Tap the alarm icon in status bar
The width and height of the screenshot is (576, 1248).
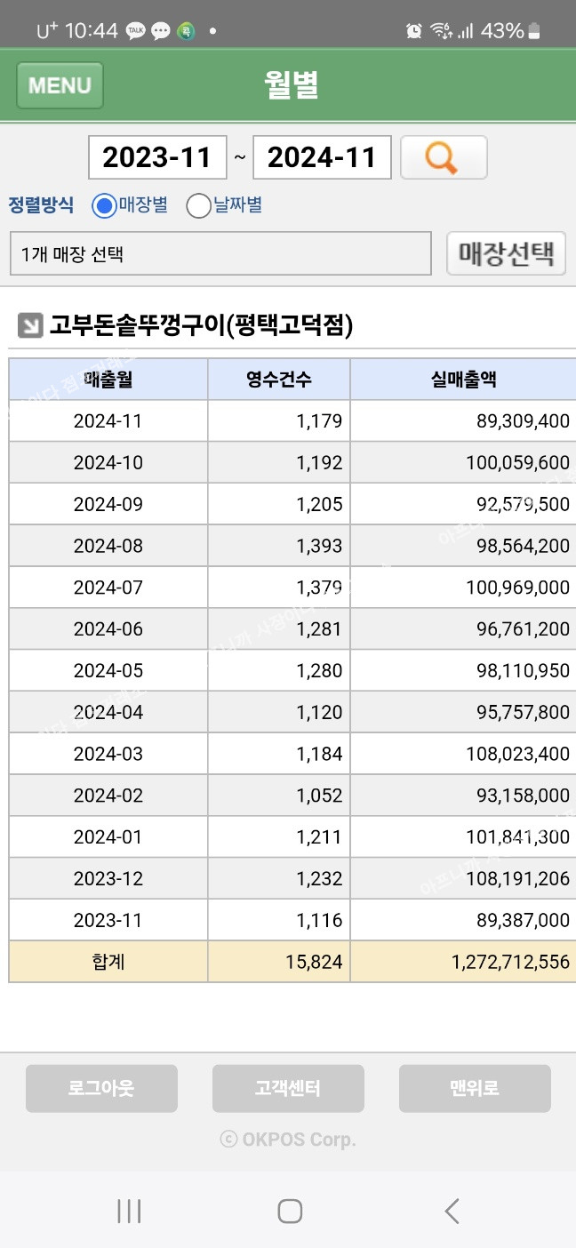click(413, 31)
